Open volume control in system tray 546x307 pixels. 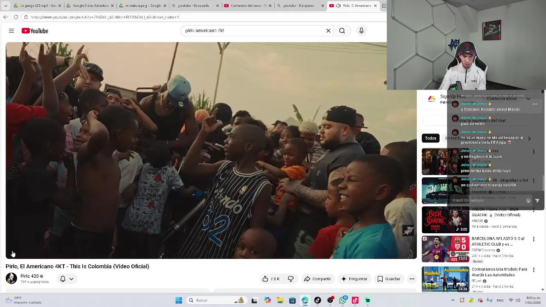click(x=517, y=300)
